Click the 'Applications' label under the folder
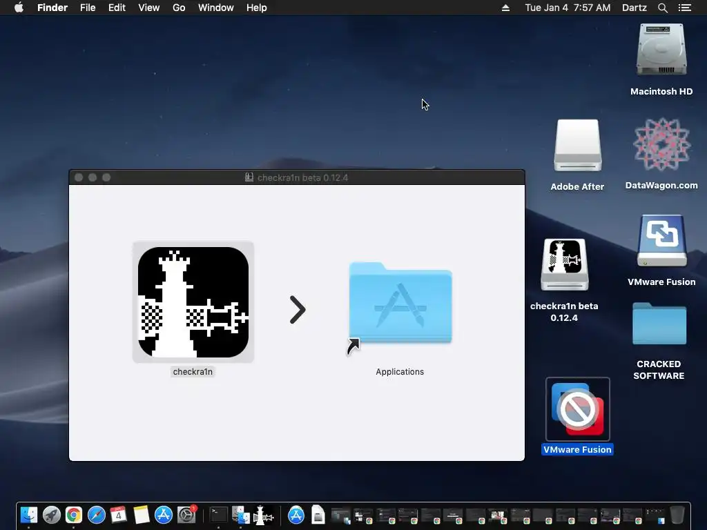707x530 pixels. pos(400,372)
